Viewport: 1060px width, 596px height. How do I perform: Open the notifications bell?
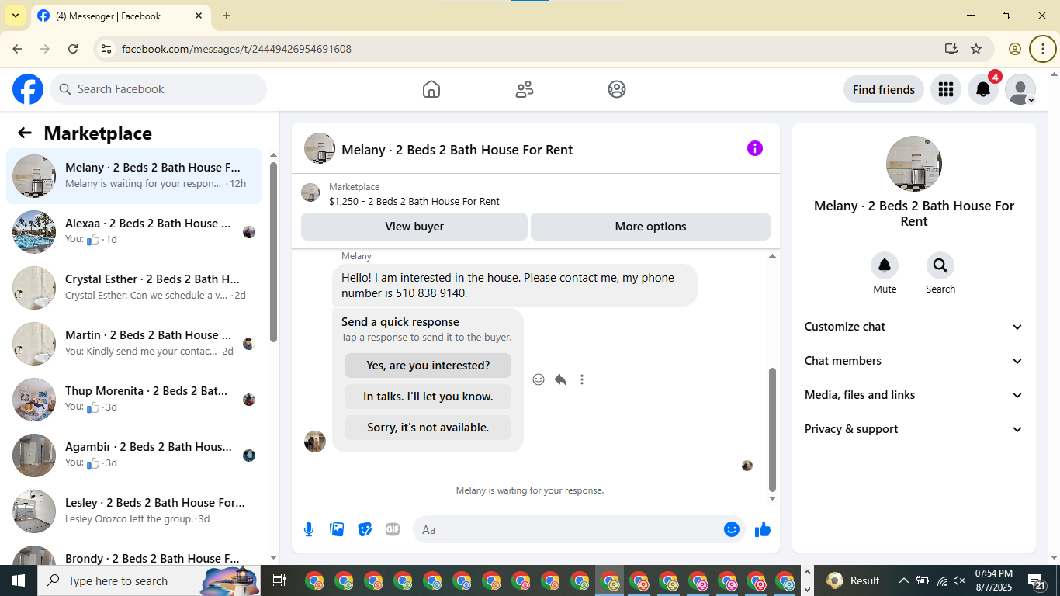click(x=983, y=89)
